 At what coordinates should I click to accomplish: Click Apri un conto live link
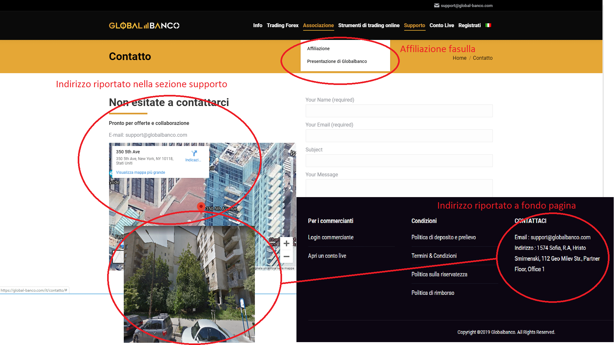(327, 256)
